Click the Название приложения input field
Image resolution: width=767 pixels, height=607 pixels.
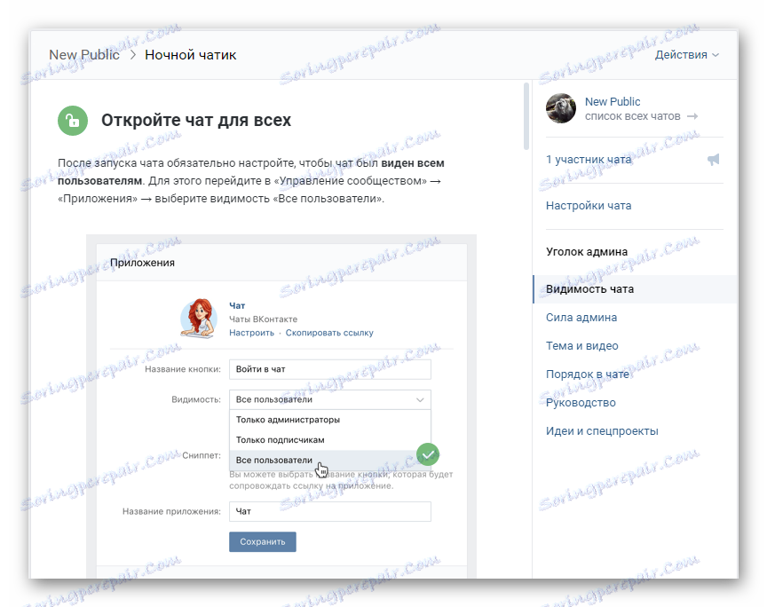coord(329,511)
